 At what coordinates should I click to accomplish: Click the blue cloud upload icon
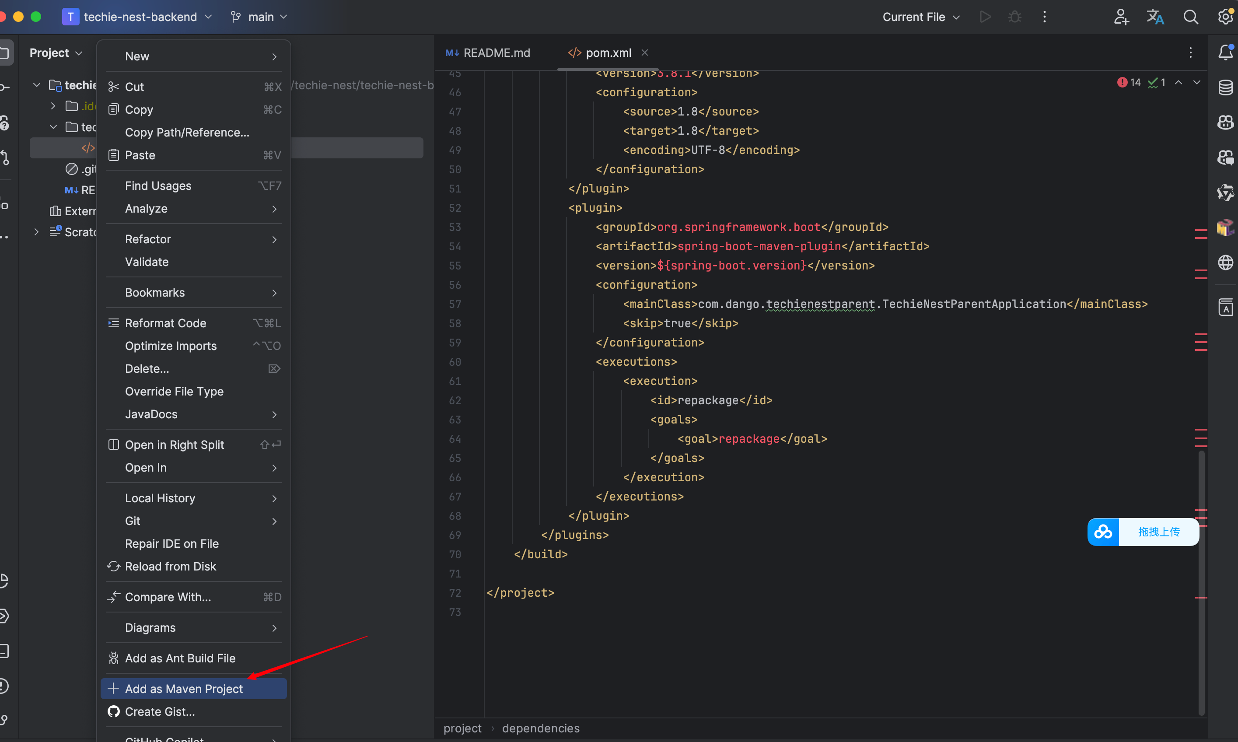coord(1102,532)
